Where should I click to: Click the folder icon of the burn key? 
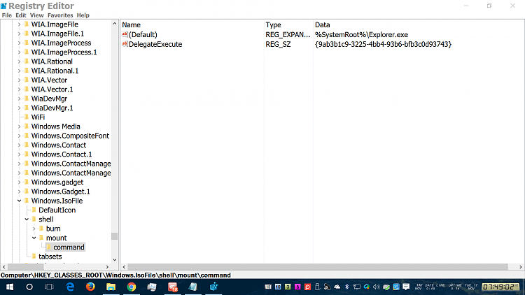pos(41,229)
